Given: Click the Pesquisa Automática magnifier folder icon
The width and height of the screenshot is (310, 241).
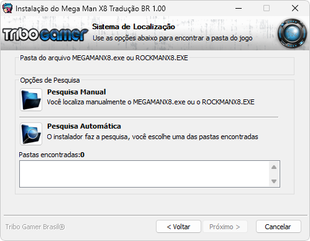Looking at the screenshot, I should pyautogui.click(x=31, y=134).
